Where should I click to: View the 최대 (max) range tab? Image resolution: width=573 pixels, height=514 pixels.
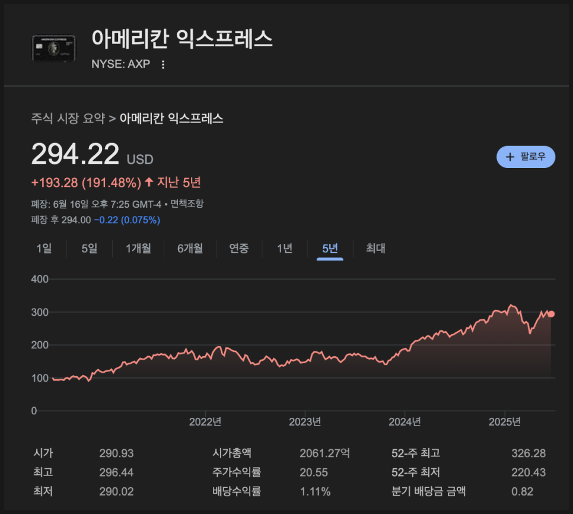point(375,249)
